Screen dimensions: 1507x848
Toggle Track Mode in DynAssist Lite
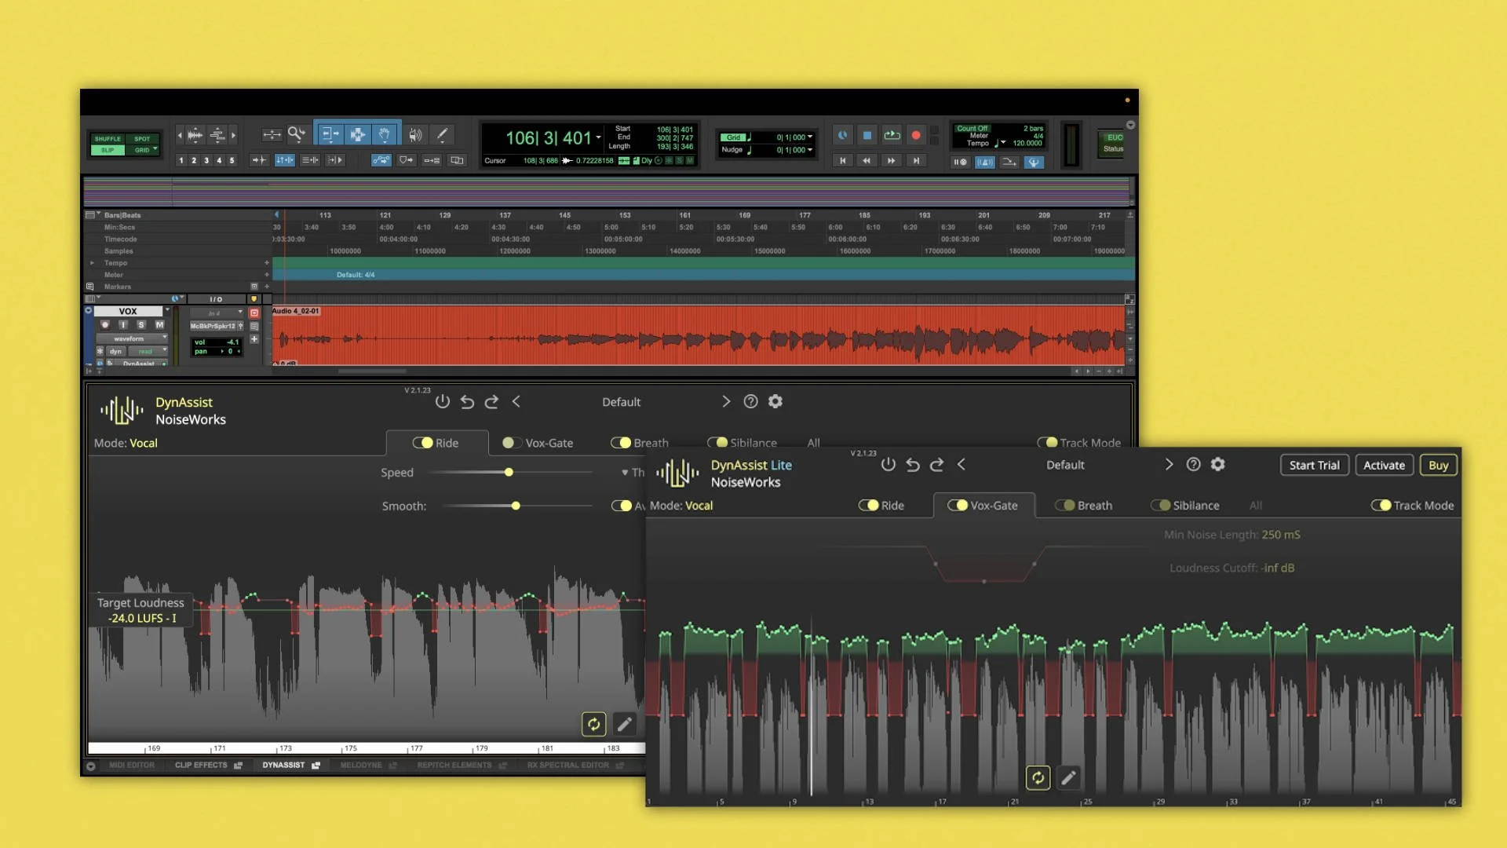[1381, 506]
